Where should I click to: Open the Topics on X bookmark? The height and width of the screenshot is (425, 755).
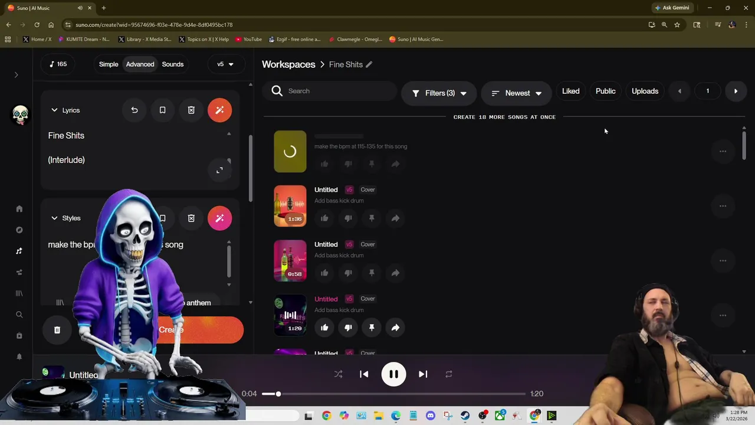(203, 40)
